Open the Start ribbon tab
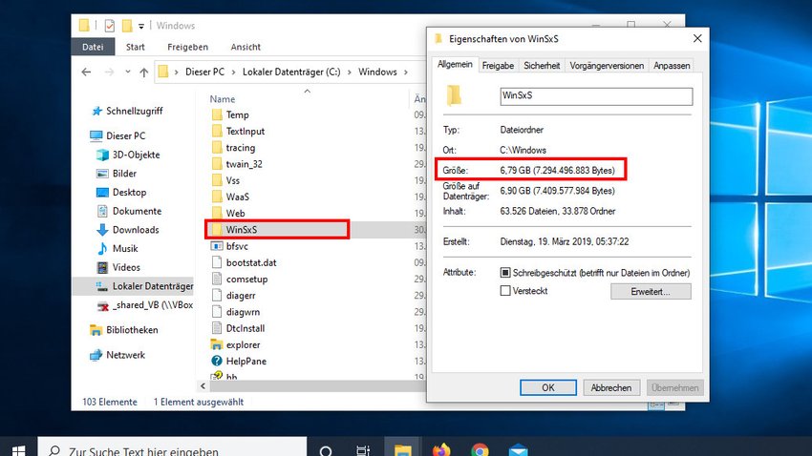This screenshot has height=456, width=812. coord(135,47)
